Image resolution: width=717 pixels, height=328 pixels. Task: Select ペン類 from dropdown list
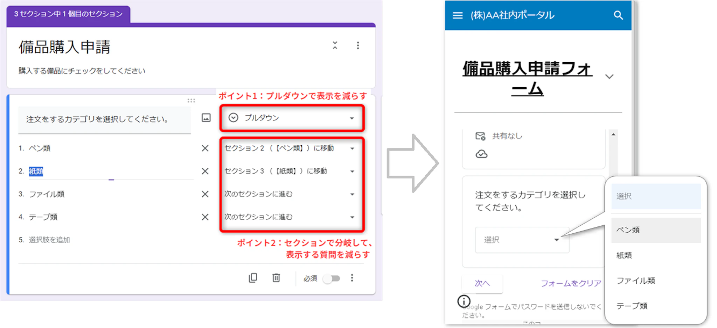655,230
